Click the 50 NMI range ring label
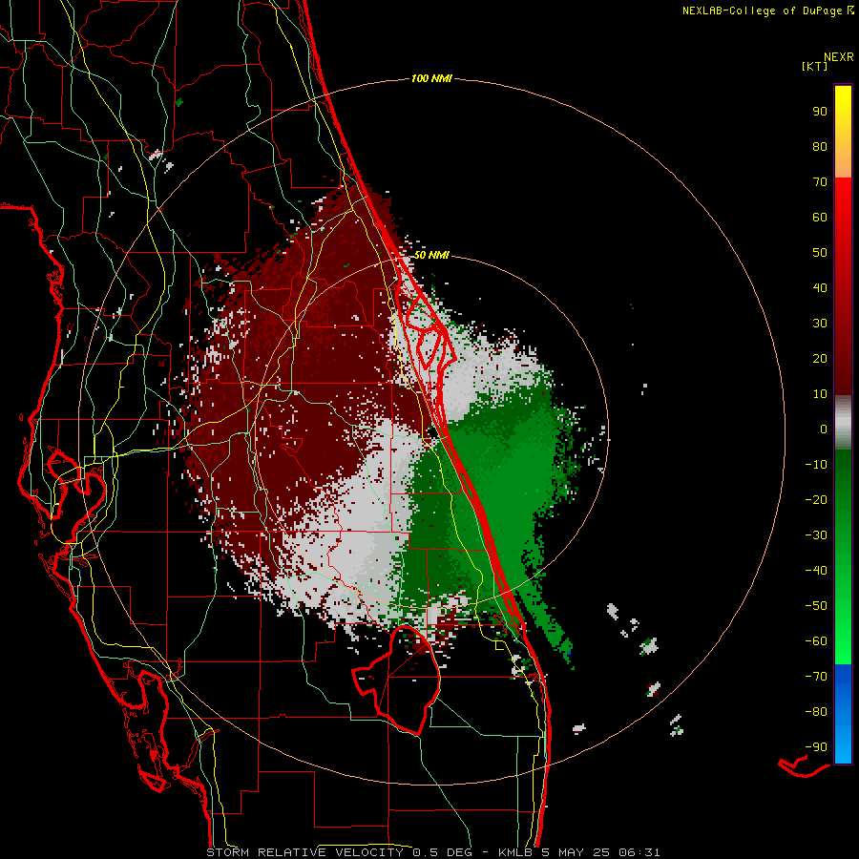This screenshot has height=859, width=859. coord(431,255)
